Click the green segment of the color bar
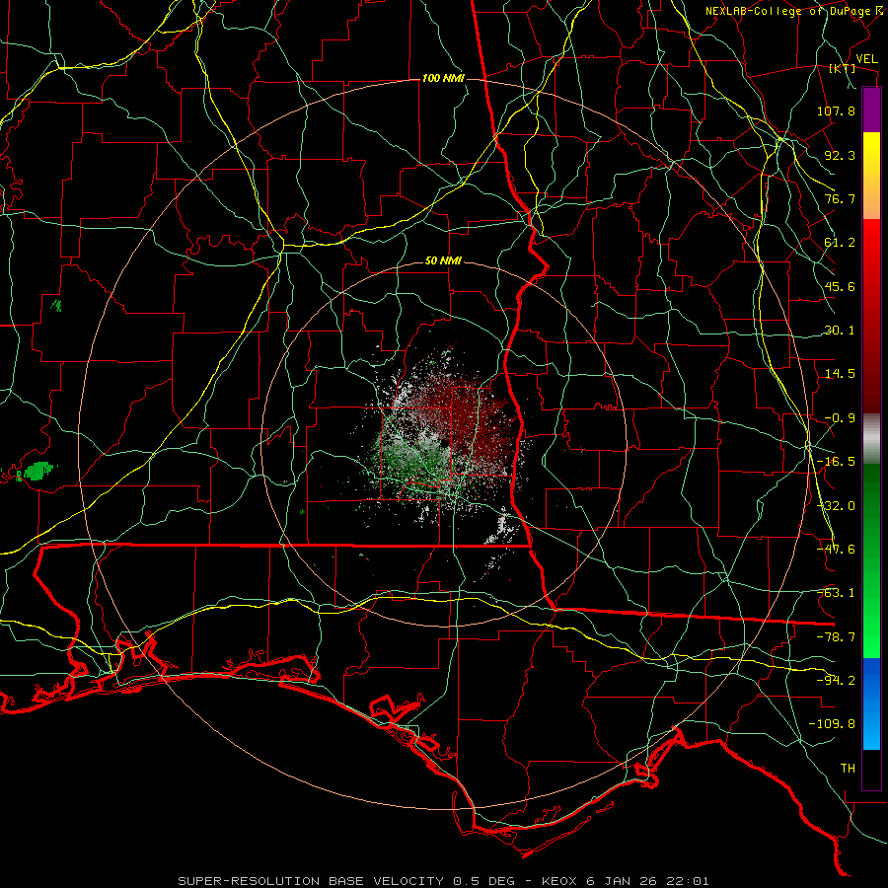This screenshot has width=888, height=888. 871,560
